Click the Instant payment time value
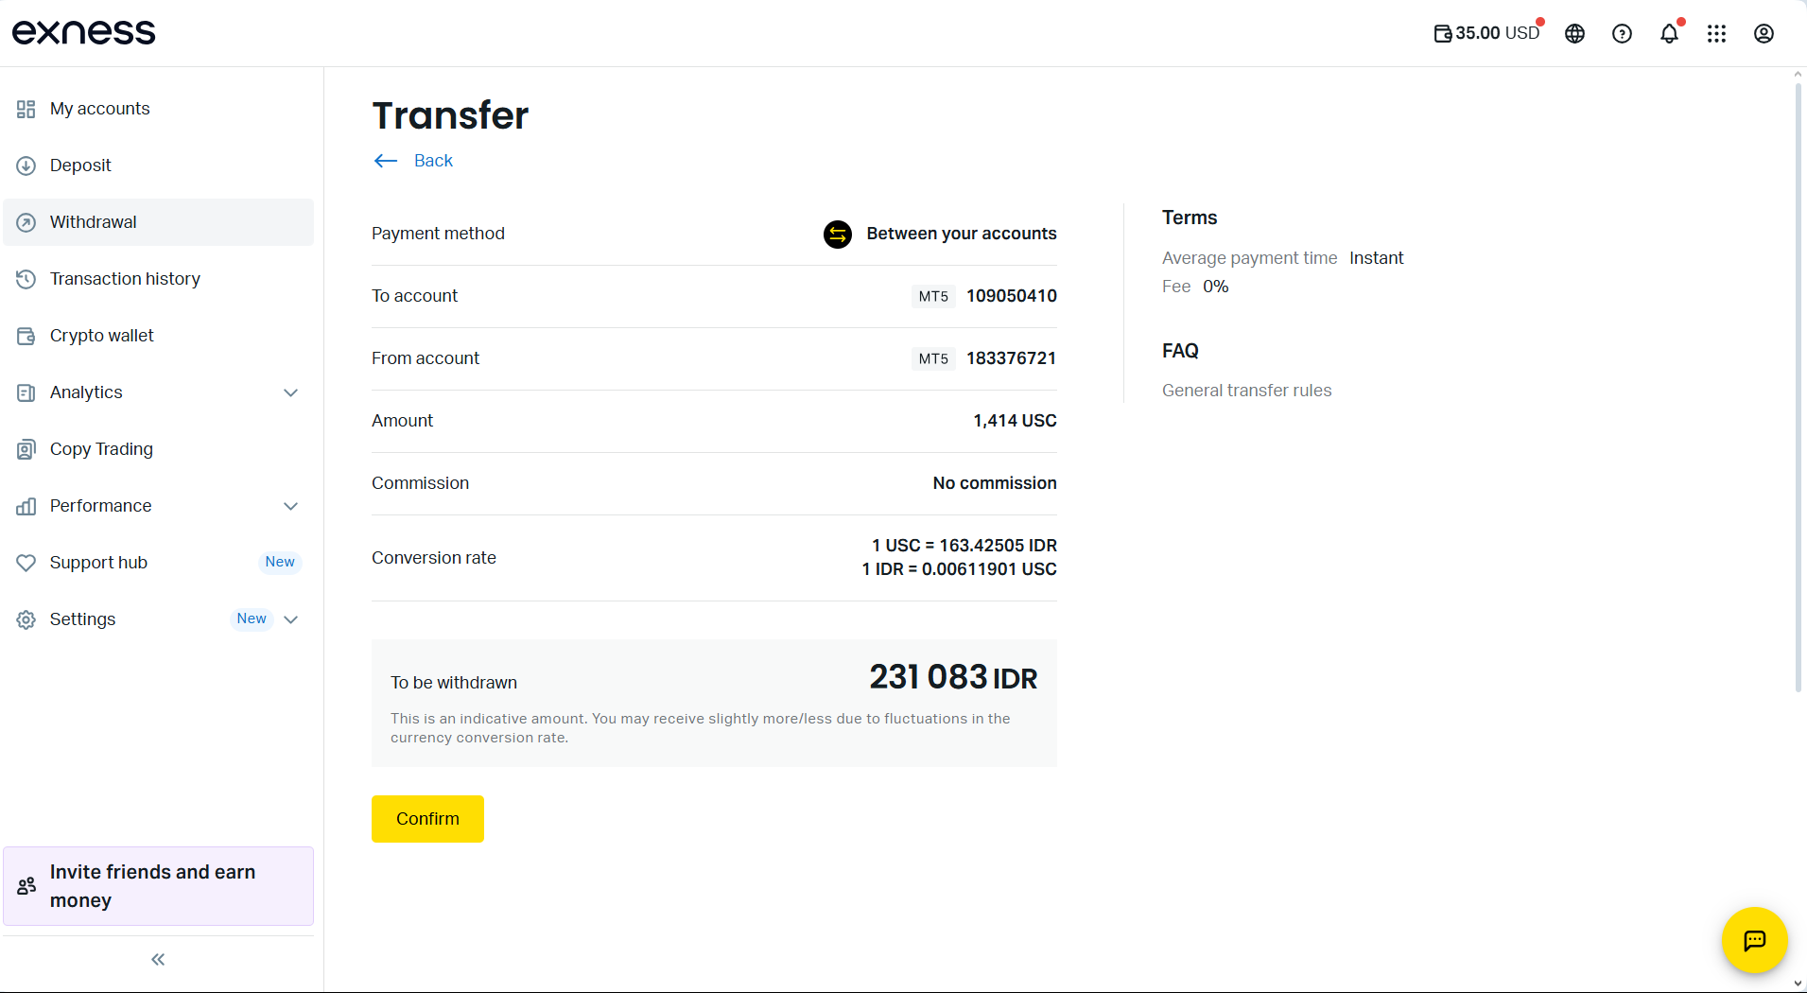This screenshot has height=993, width=1807. tap(1376, 258)
